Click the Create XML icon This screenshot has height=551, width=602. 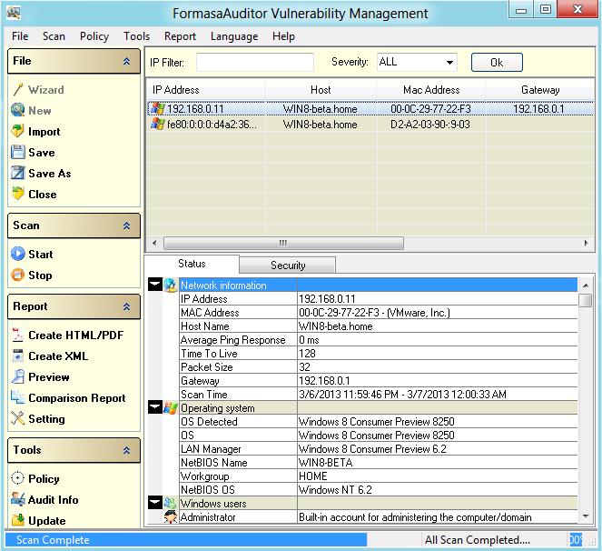click(17, 356)
